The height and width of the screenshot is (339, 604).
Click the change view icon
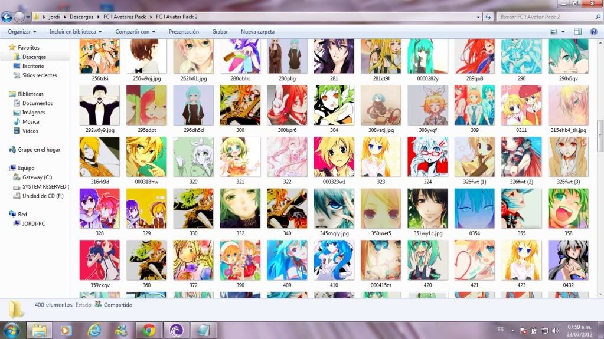click(x=554, y=32)
